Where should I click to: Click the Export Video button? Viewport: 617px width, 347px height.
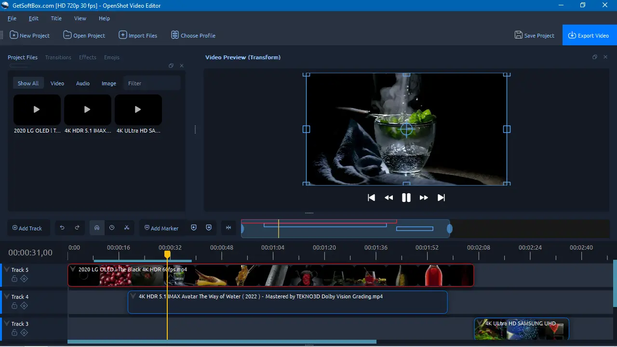[589, 35]
